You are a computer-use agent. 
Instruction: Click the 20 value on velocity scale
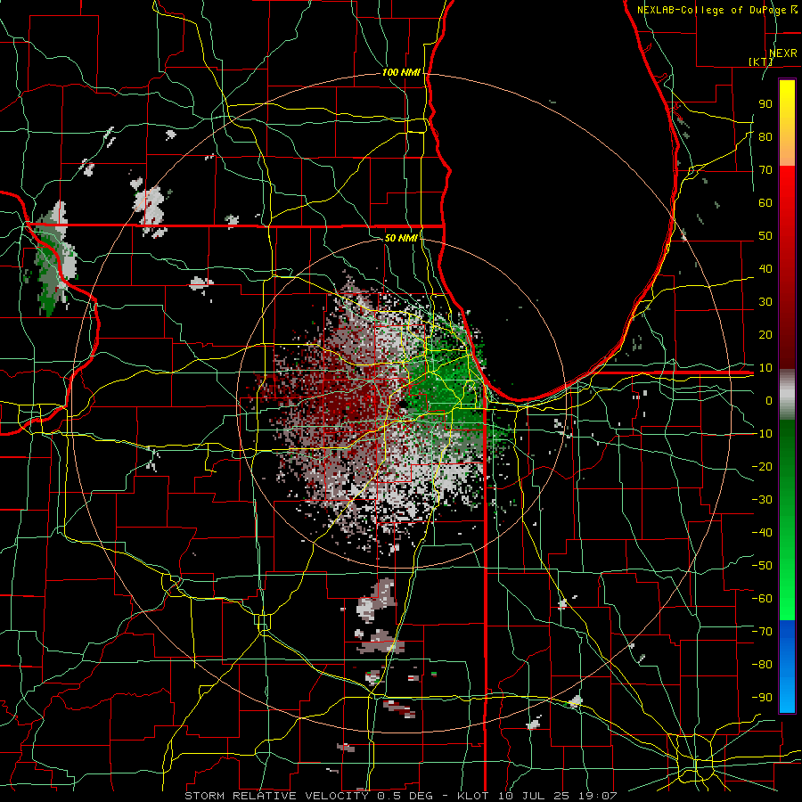[765, 334]
